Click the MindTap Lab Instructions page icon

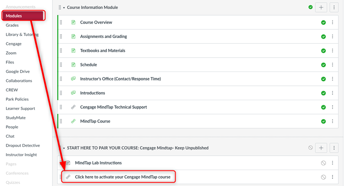tap(68, 163)
